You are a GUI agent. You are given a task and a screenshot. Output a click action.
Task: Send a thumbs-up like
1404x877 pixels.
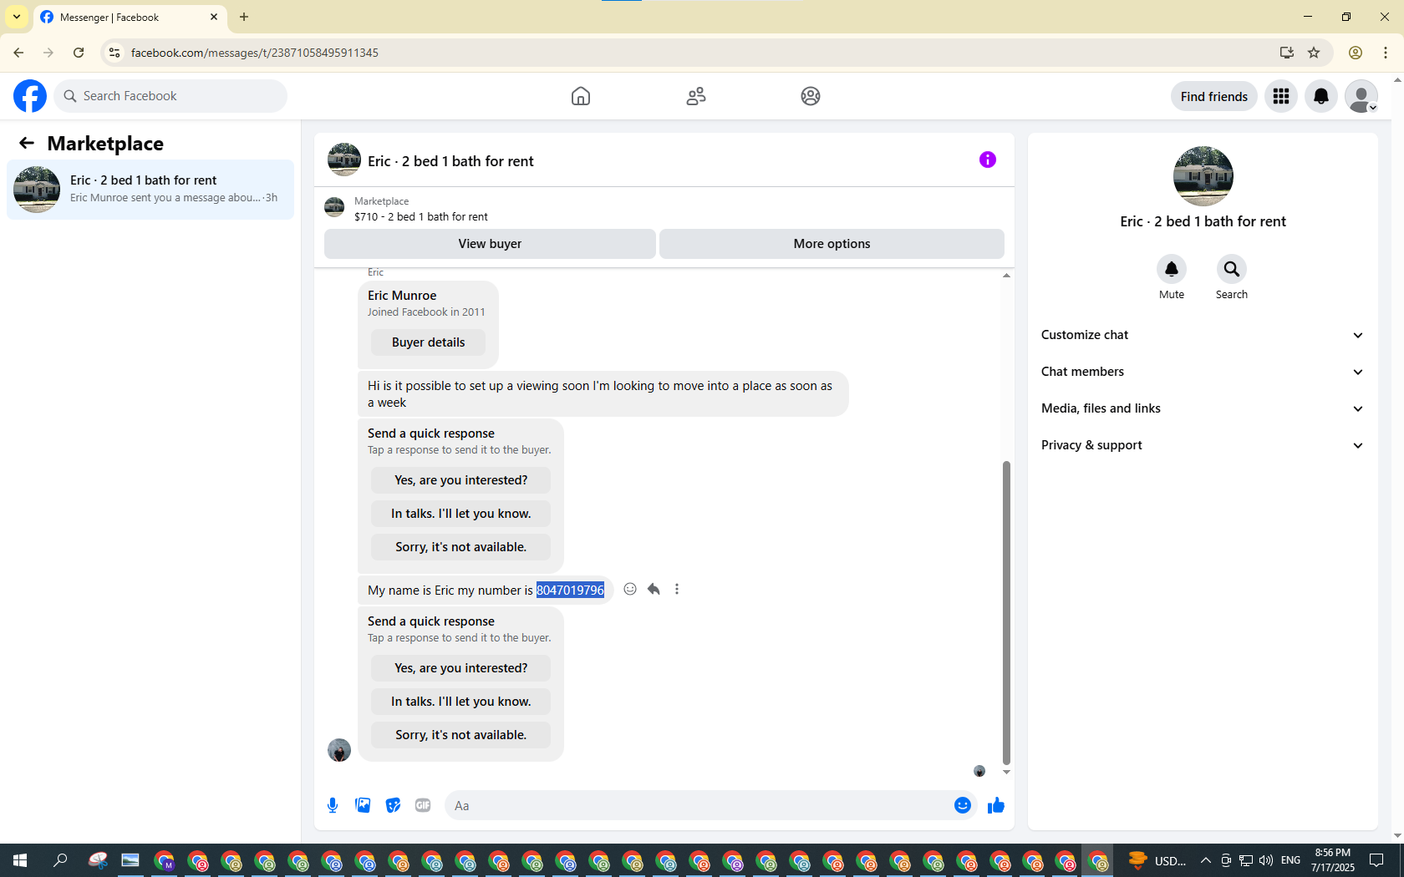(x=996, y=805)
